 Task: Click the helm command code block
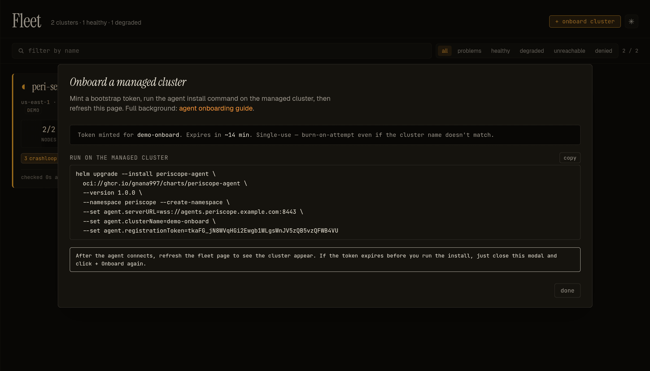point(325,202)
